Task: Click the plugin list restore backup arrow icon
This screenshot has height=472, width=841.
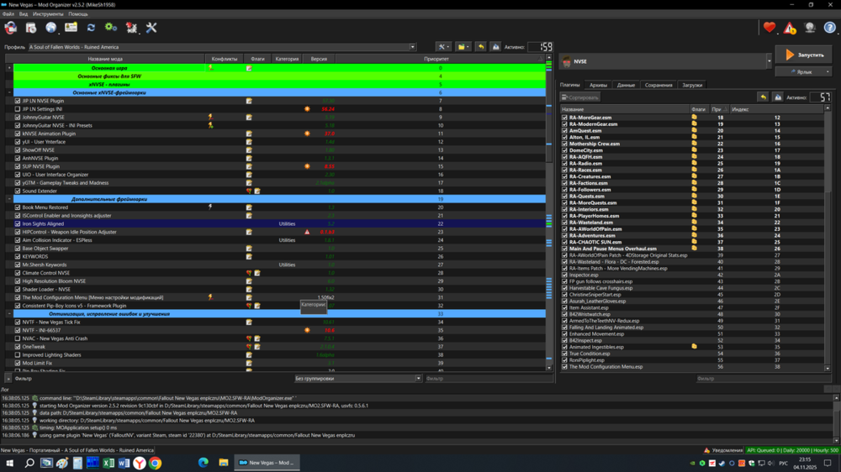Action: point(764,97)
